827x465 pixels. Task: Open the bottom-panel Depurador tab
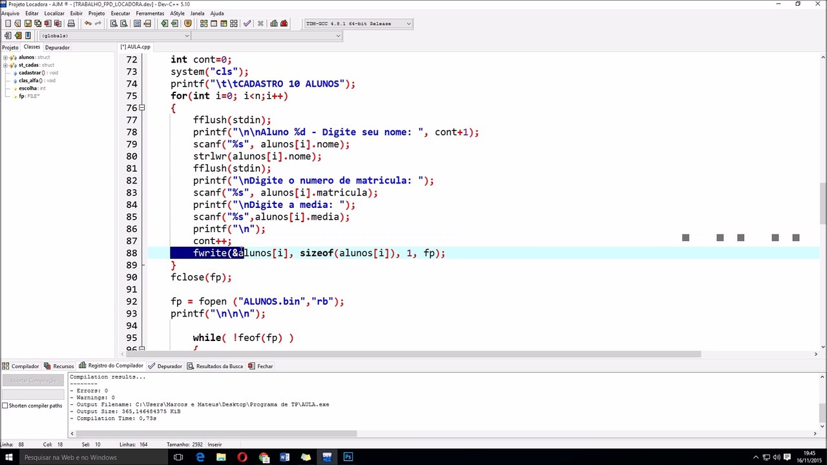[165, 366]
